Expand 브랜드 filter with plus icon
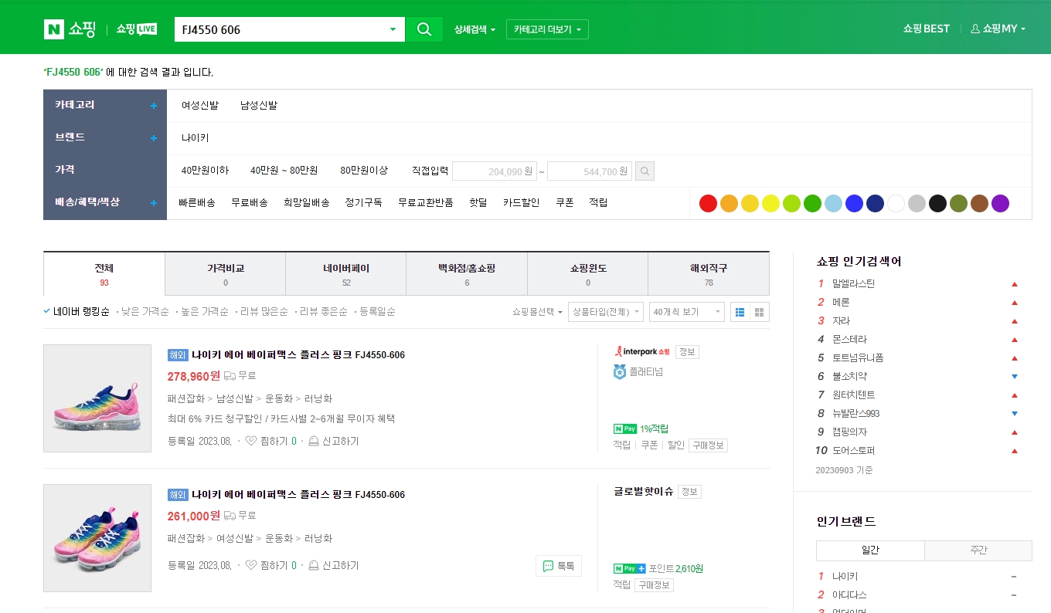The height and width of the screenshot is (613, 1051). click(x=154, y=138)
